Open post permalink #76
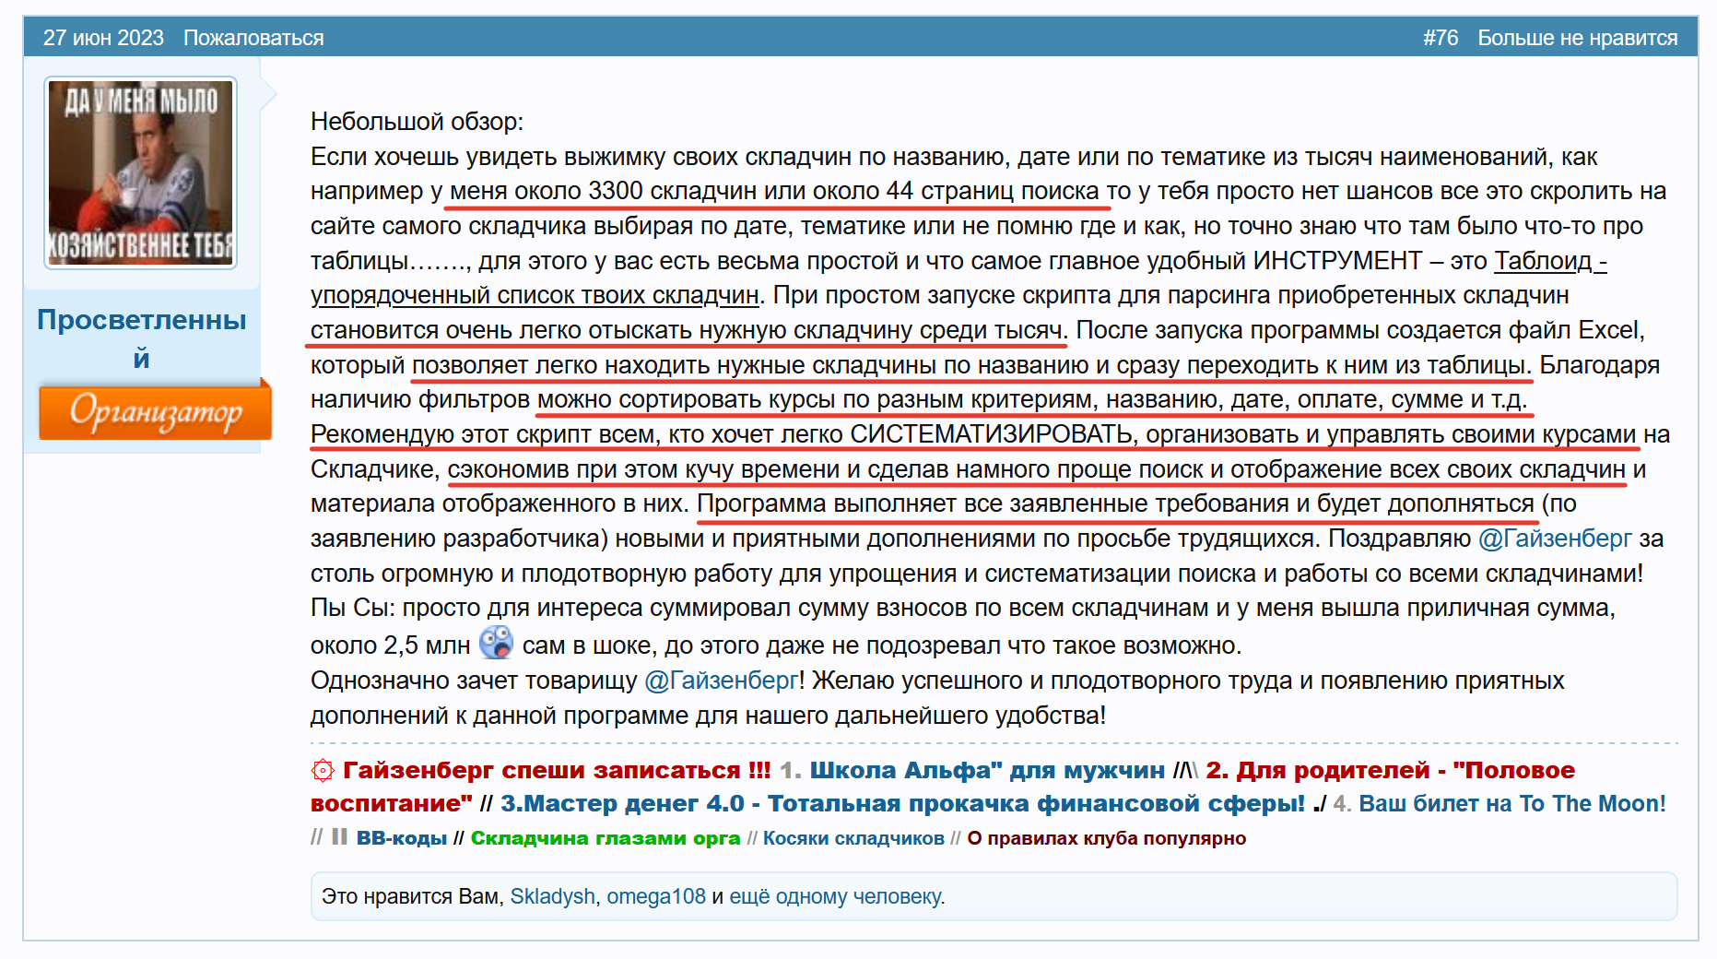This screenshot has height=959, width=1717. click(1441, 38)
